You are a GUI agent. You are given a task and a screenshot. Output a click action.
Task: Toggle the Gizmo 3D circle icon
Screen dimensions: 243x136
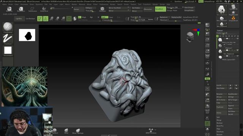(69, 19)
